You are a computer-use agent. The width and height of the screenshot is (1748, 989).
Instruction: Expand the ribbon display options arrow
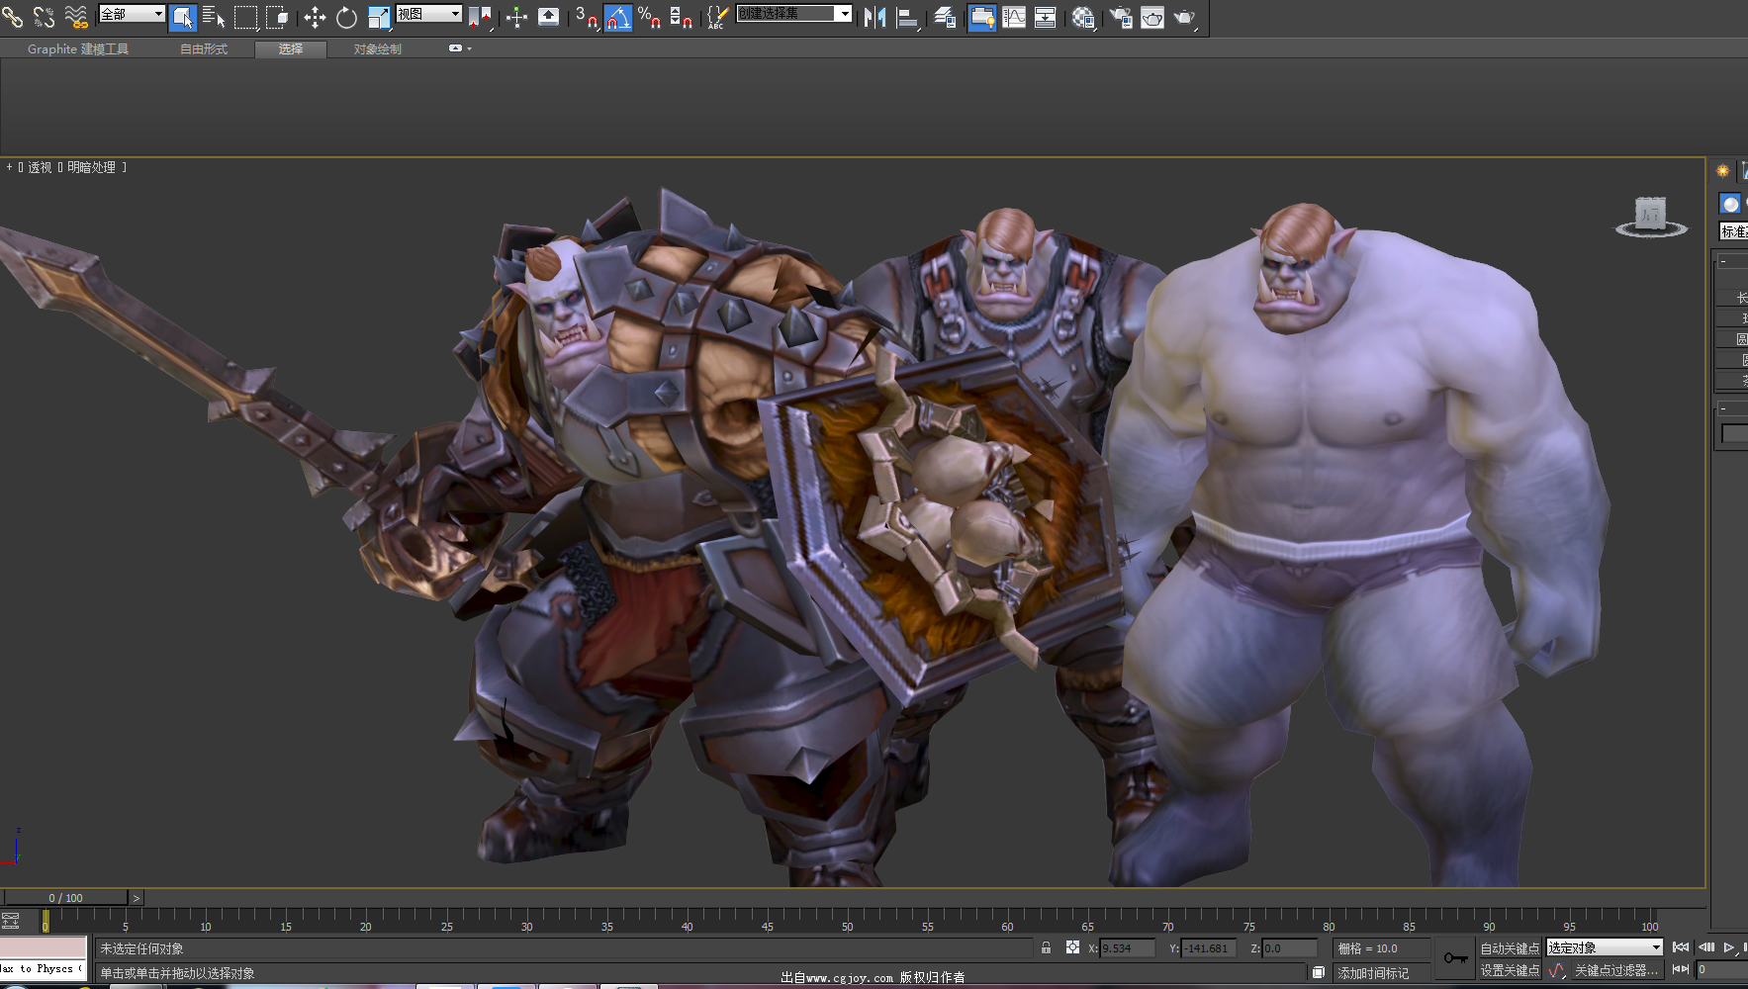460,48
